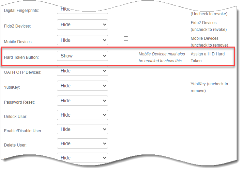Click the Mobile Devices row label
Image resolution: width=242 pixels, height=171 pixels.
click(18, 42)
